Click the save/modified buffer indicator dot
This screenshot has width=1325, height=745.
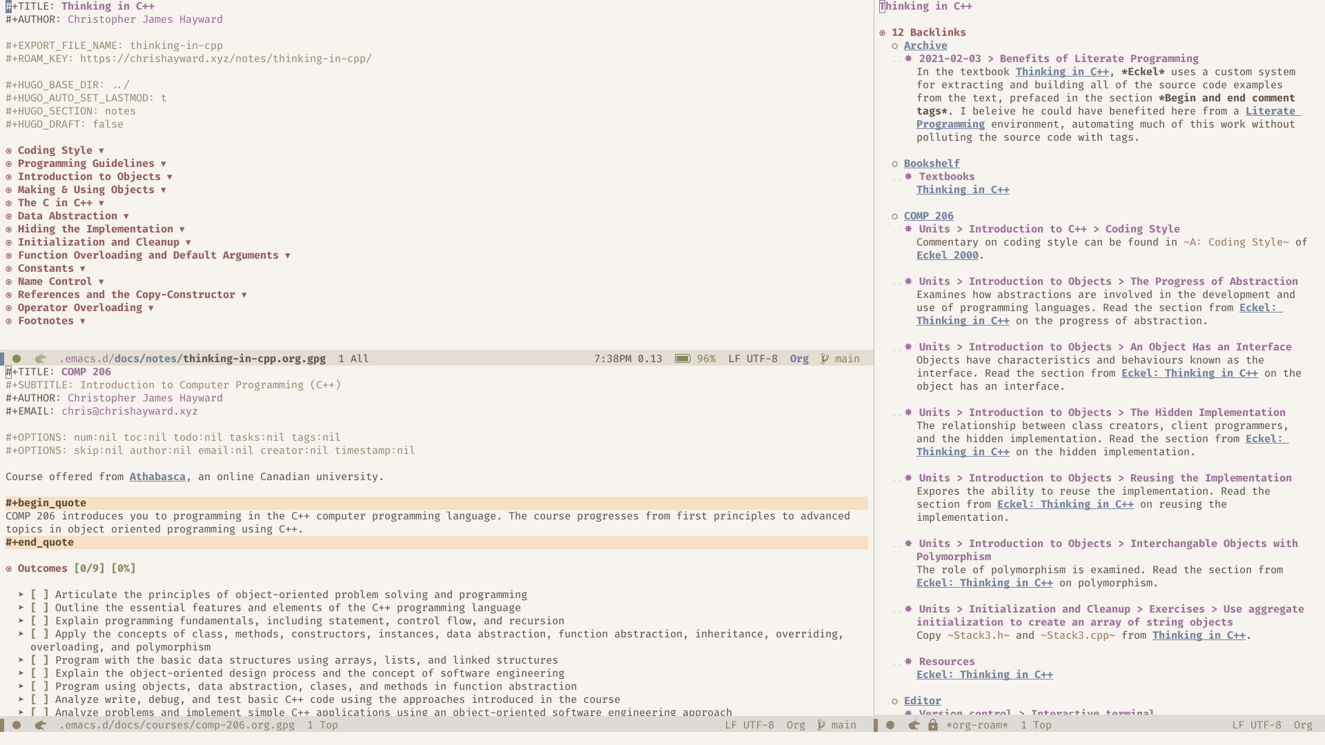[x=17, y=357]
